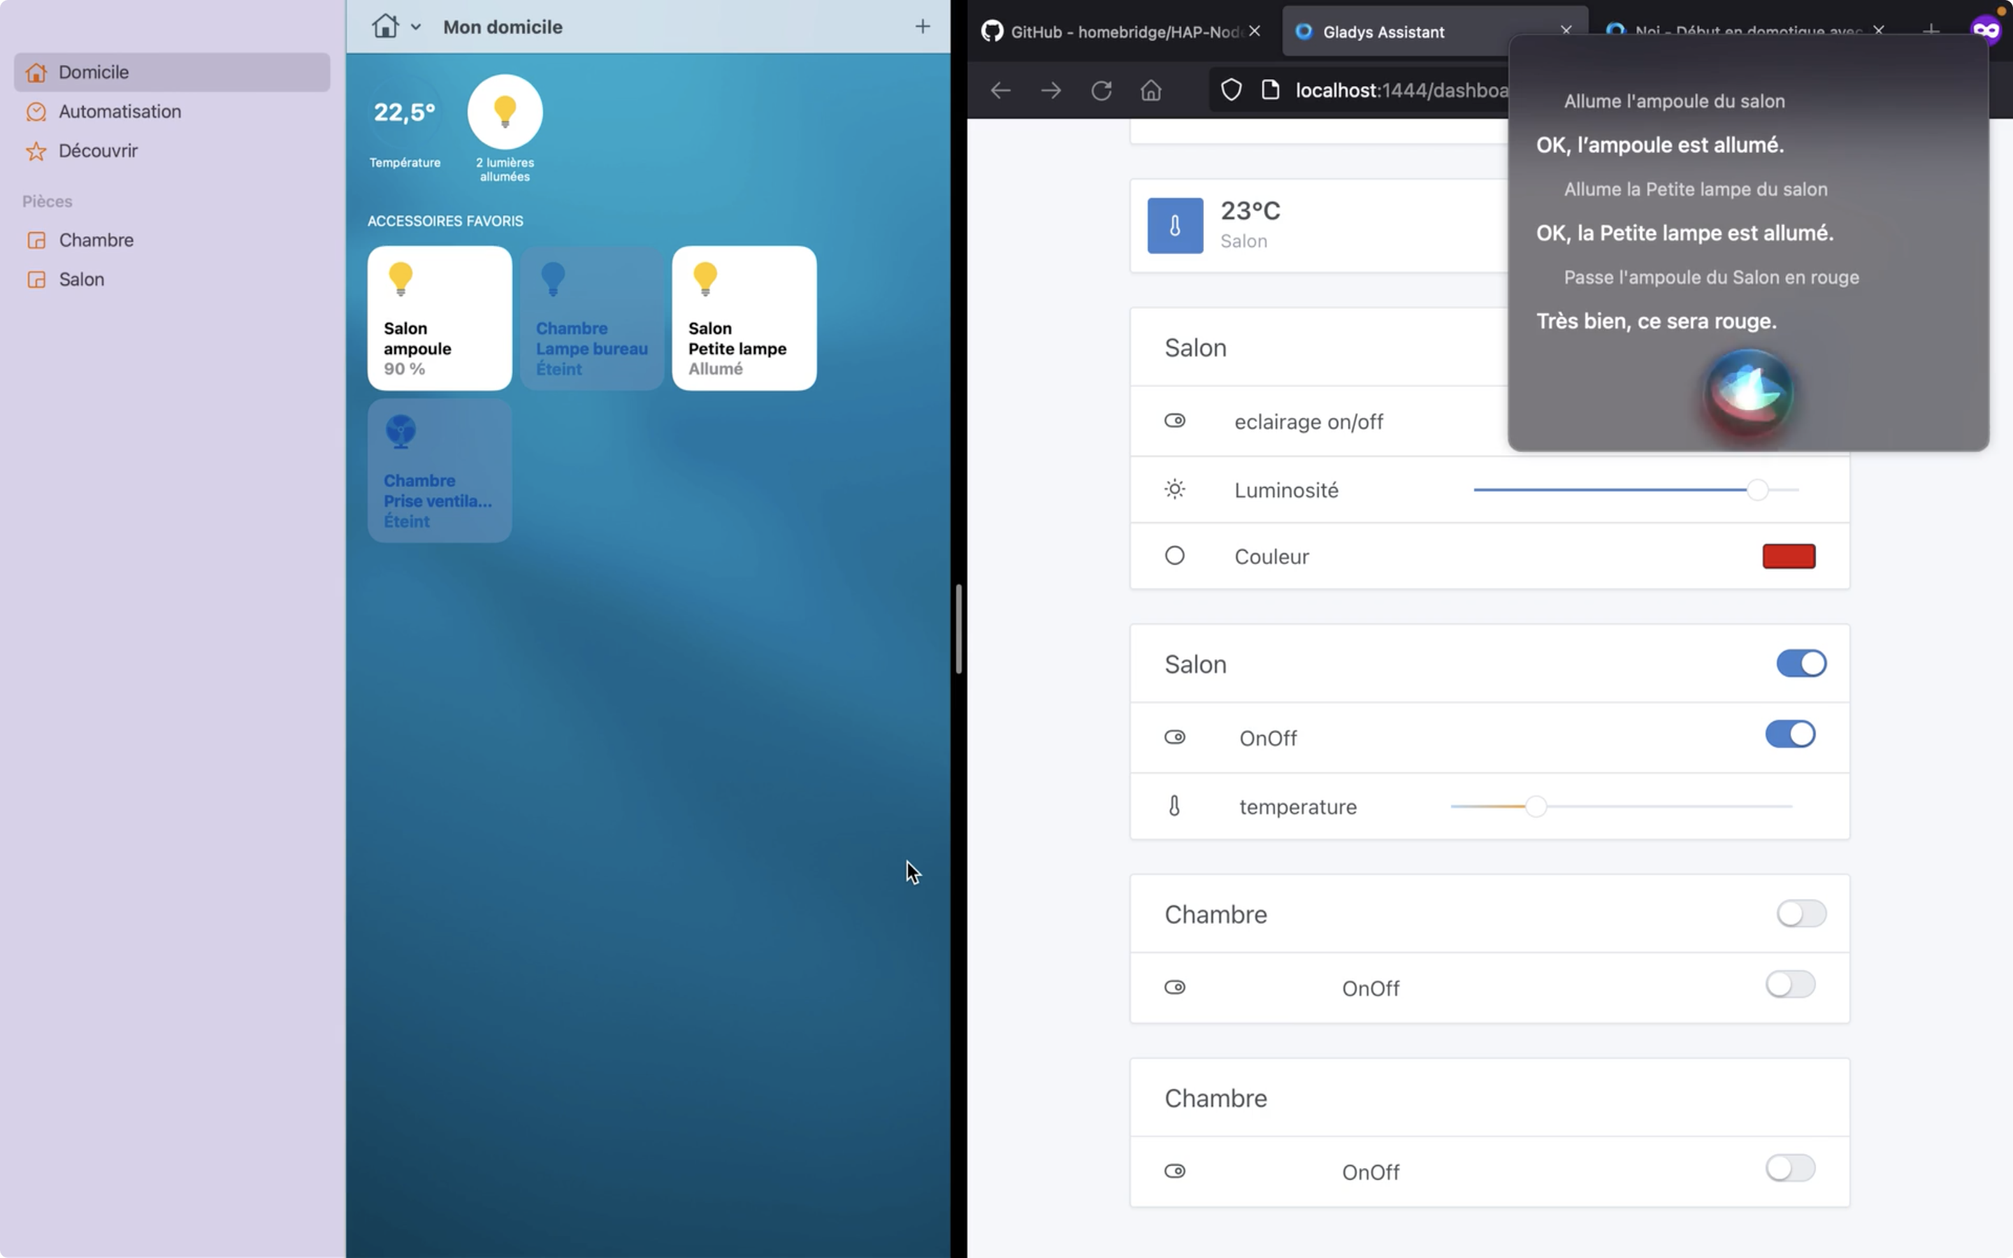Toggle the first Chambre header switch
The height and width of the screenshot is (1258, 2013).
point(1801,913)
